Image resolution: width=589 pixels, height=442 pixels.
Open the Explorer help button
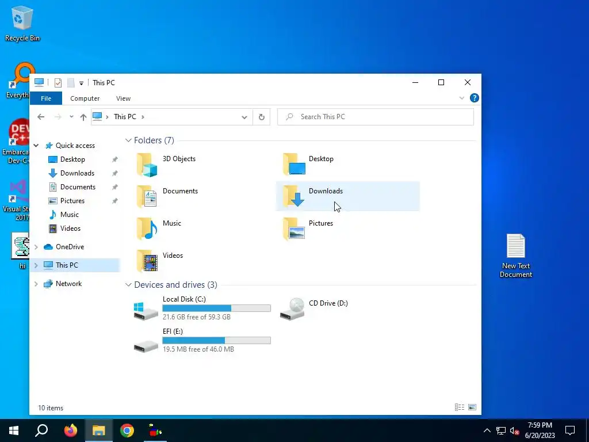(x=475, y=98)
